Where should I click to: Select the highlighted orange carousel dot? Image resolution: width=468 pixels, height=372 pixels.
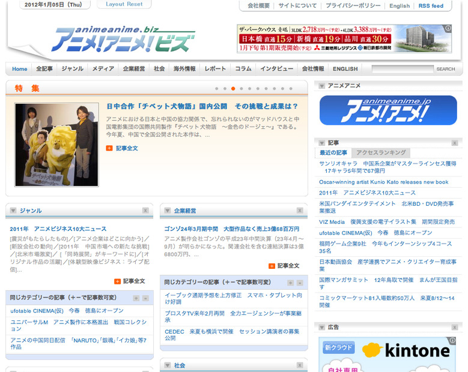tap(233, 88)
